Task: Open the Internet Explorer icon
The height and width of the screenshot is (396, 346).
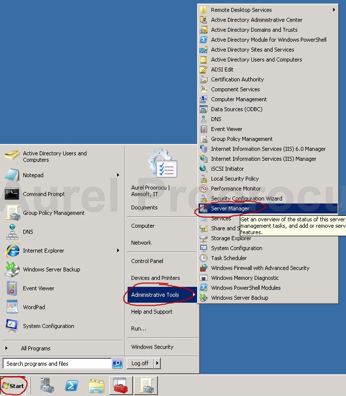Action: click(x=12, y=251)
